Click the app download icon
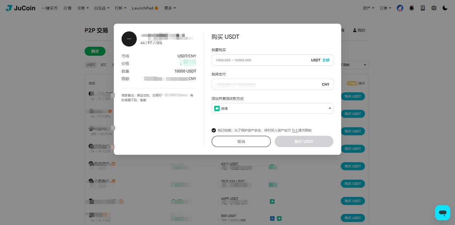 423,8
